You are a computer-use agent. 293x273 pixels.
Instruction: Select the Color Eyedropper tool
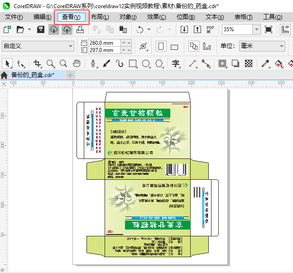[x=265, y=63]
